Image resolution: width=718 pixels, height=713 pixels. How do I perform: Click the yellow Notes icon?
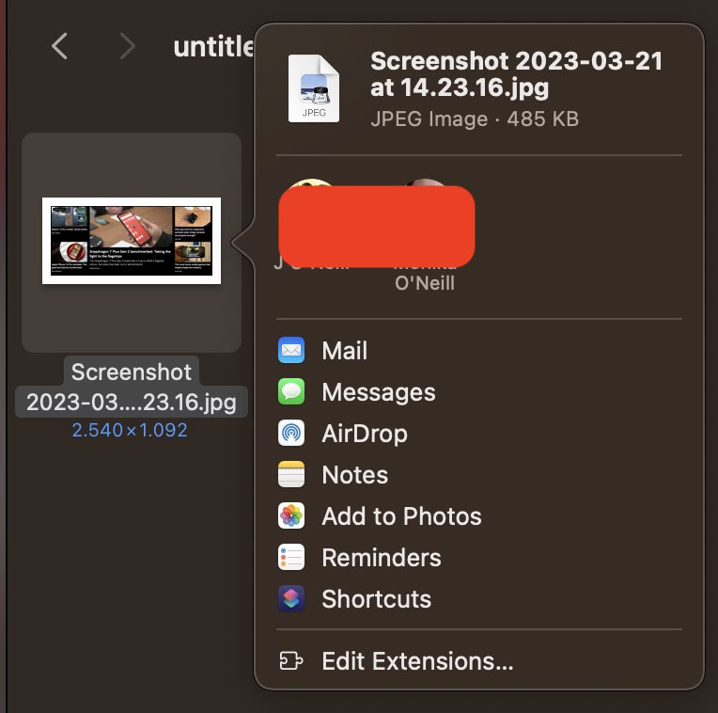[x=291, y=475]
